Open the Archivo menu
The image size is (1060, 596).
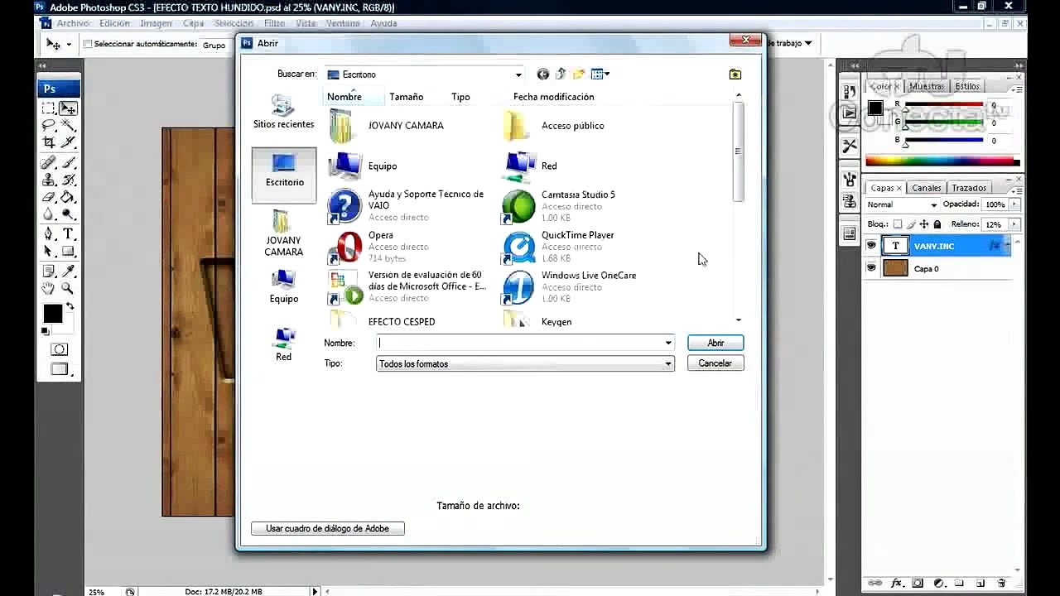[x=73, y=23]
